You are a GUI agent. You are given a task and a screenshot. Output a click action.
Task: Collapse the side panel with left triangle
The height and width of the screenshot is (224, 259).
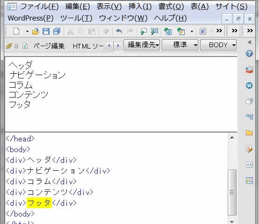pos(249,42)
